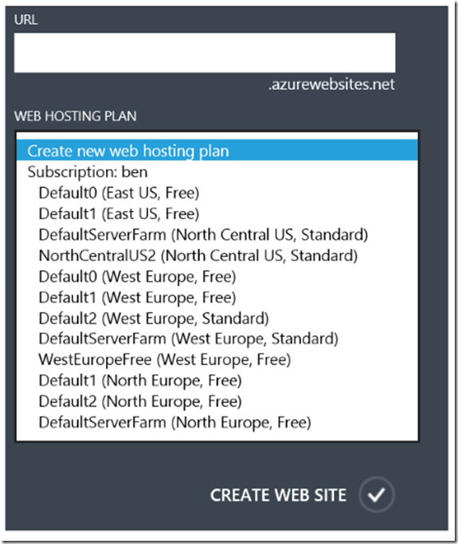
Task: Select NorthCentralUS2 (North Central US, Standard)
Action: [x=217, y=256]
